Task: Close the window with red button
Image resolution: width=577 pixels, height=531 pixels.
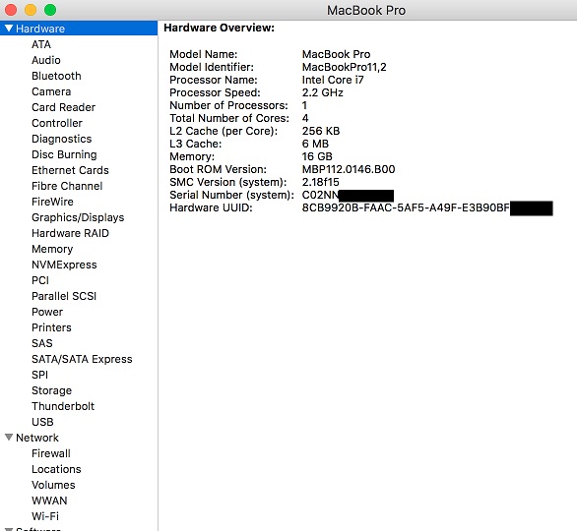Action: click(11, 10)
